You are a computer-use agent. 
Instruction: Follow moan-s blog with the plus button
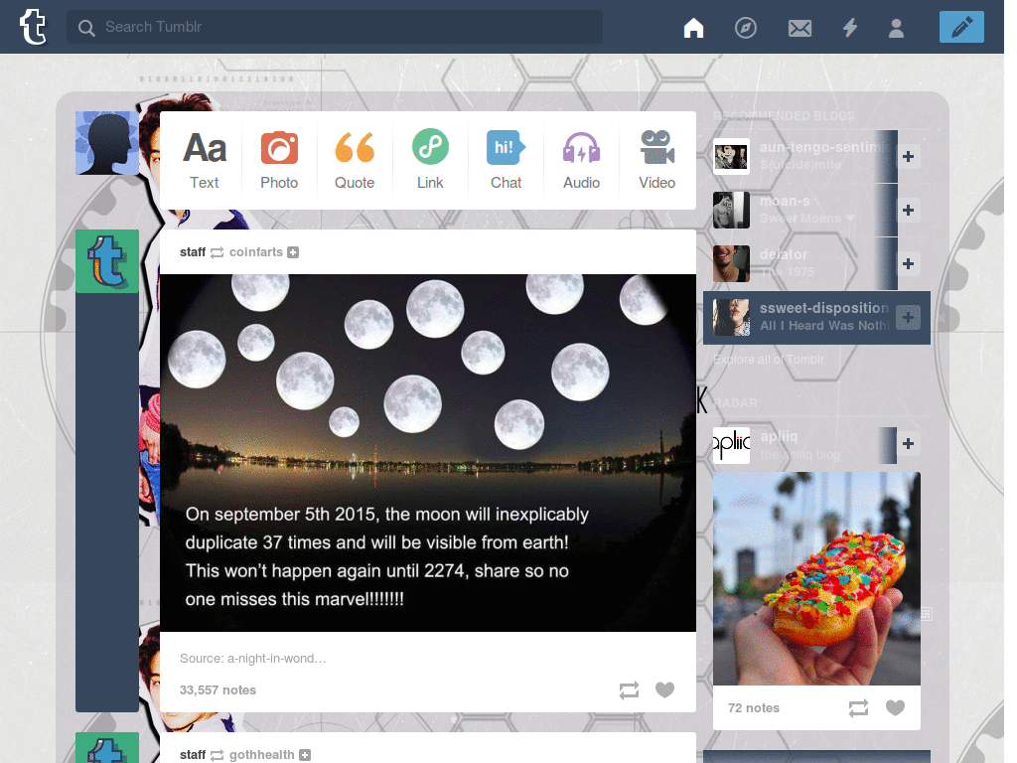pos(908,211)
